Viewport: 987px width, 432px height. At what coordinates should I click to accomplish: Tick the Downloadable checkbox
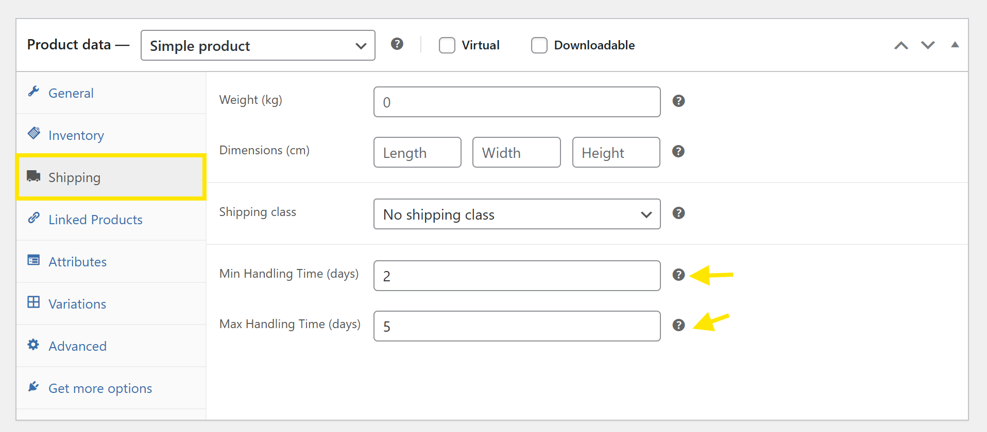click(539, 45)
